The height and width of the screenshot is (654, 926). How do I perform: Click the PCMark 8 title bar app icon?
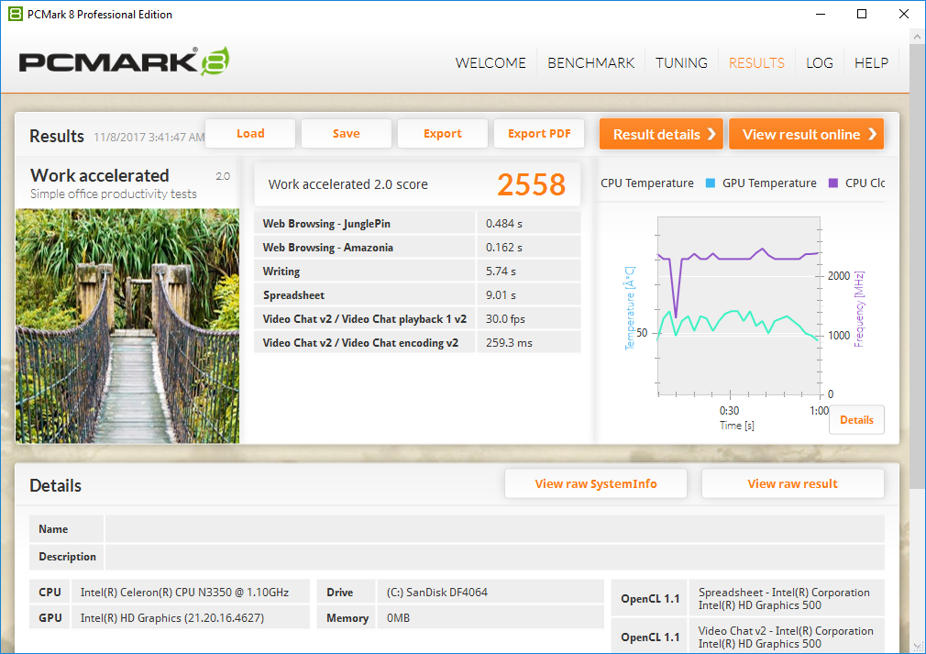16,14
